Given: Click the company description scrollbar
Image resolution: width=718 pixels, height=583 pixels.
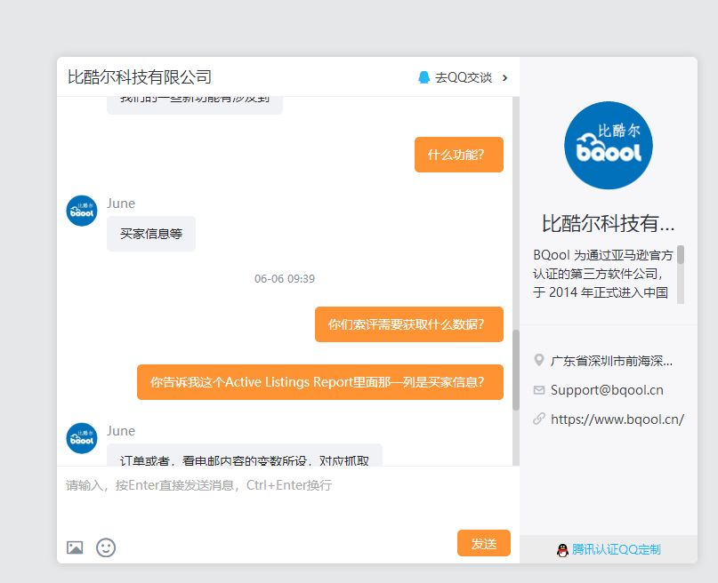Looking at the screenshot, I should point(681,255).
